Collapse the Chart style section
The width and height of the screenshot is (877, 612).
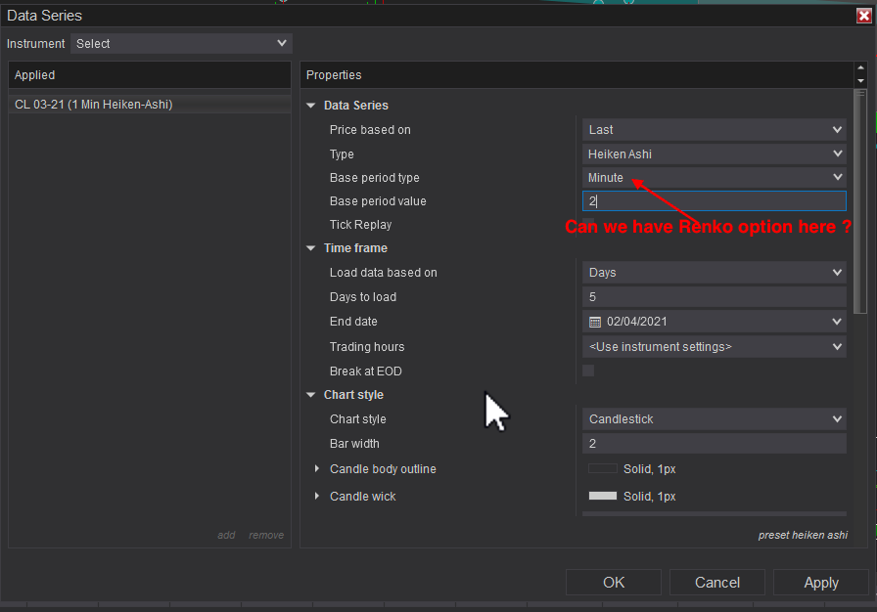tap(311, 395)
